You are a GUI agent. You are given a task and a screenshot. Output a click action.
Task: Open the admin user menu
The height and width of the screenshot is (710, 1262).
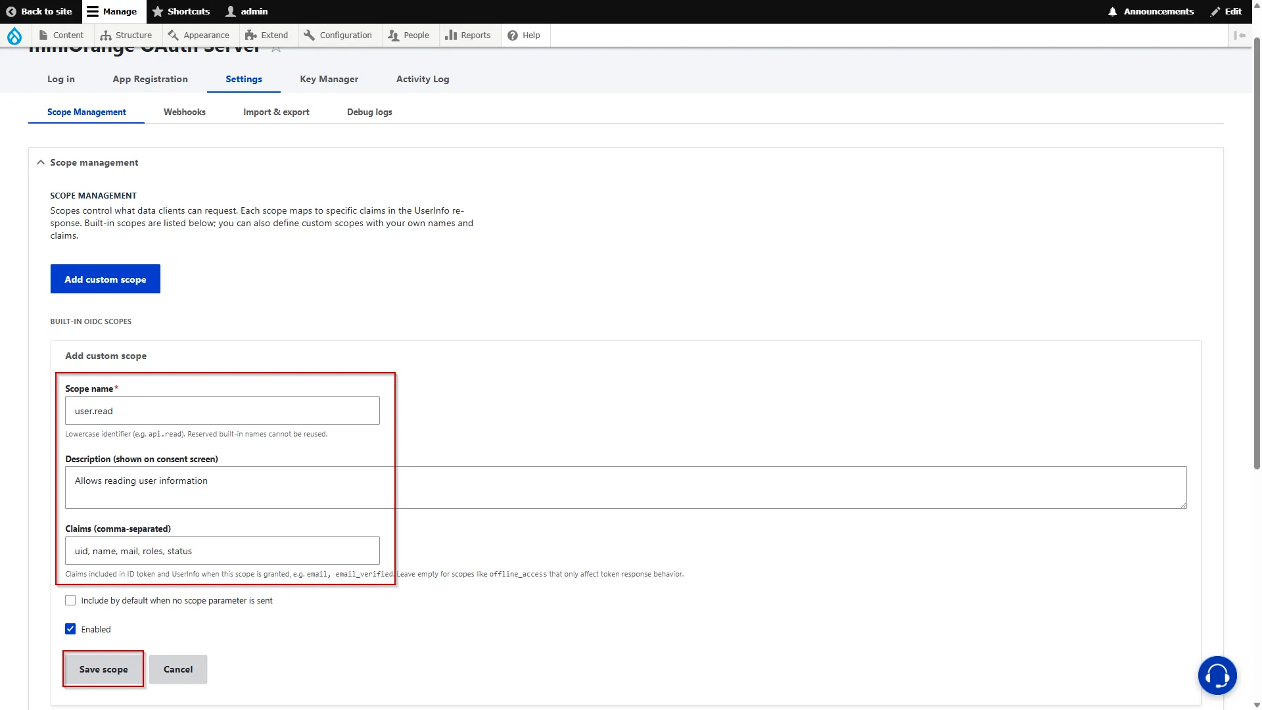[x=246, y=11]
